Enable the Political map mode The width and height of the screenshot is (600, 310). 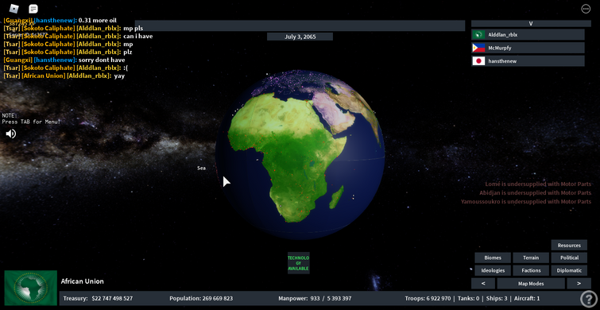[569, 258]
